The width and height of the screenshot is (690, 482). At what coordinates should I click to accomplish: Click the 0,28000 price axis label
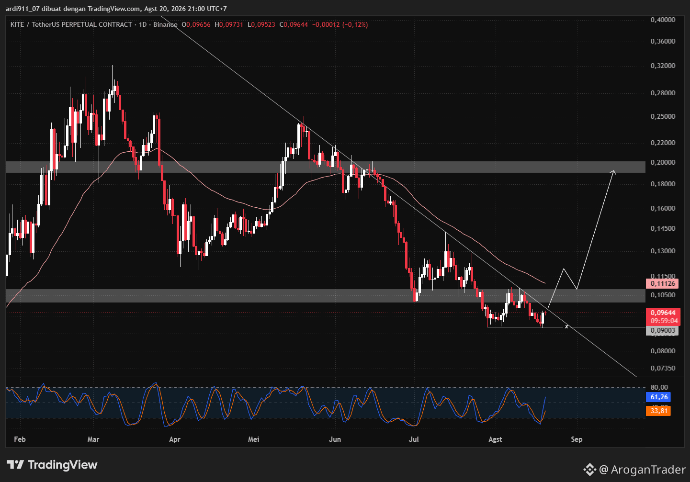click(x=663, y=93)
